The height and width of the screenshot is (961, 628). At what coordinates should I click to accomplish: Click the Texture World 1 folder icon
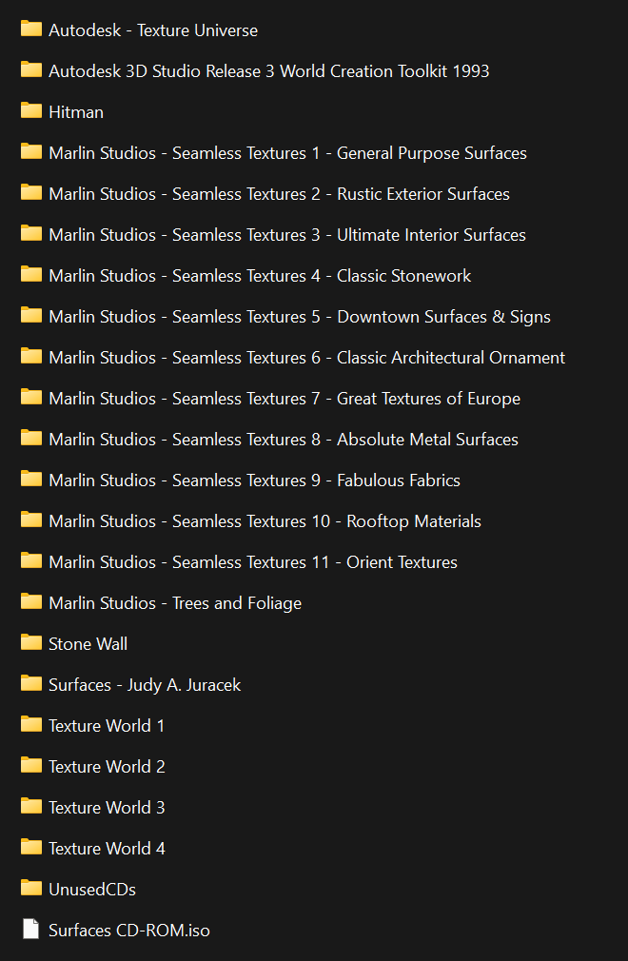(x=31, y=724)
